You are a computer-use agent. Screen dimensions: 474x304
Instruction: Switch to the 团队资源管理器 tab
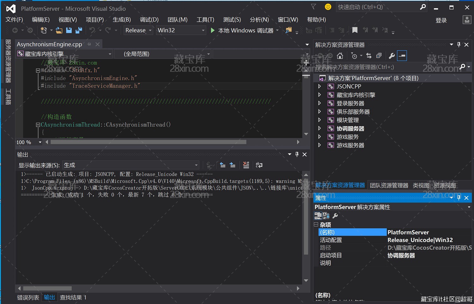tap(389, 185)
